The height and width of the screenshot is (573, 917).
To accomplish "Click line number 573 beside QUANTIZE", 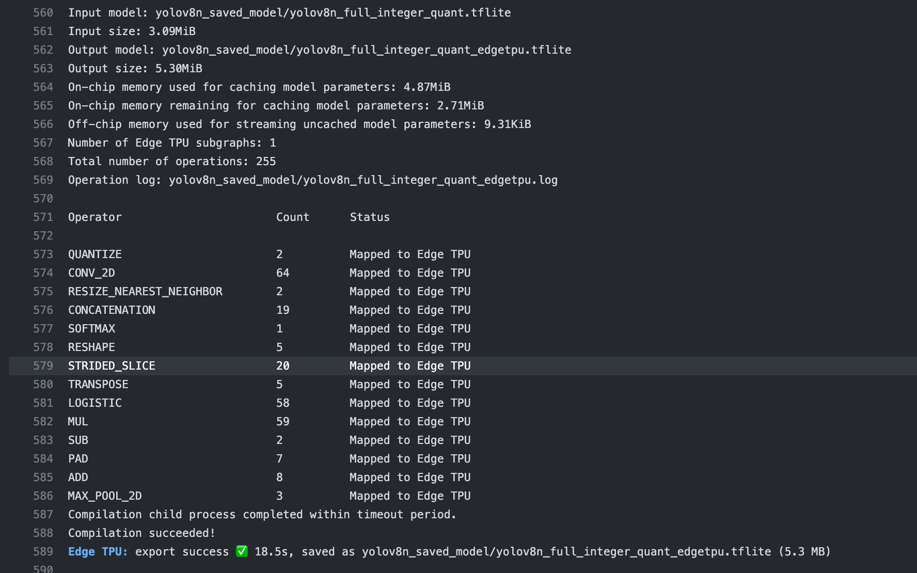I will pos(43,254).
